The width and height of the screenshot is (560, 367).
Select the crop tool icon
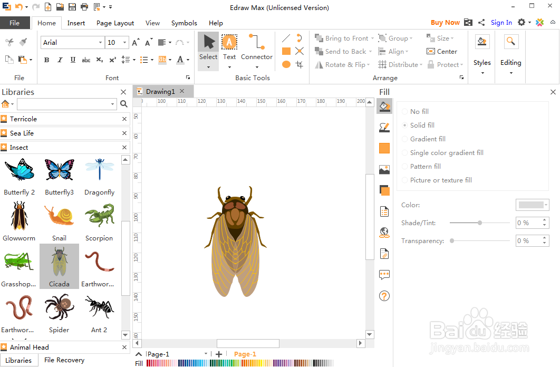click(x=300, y=64)
